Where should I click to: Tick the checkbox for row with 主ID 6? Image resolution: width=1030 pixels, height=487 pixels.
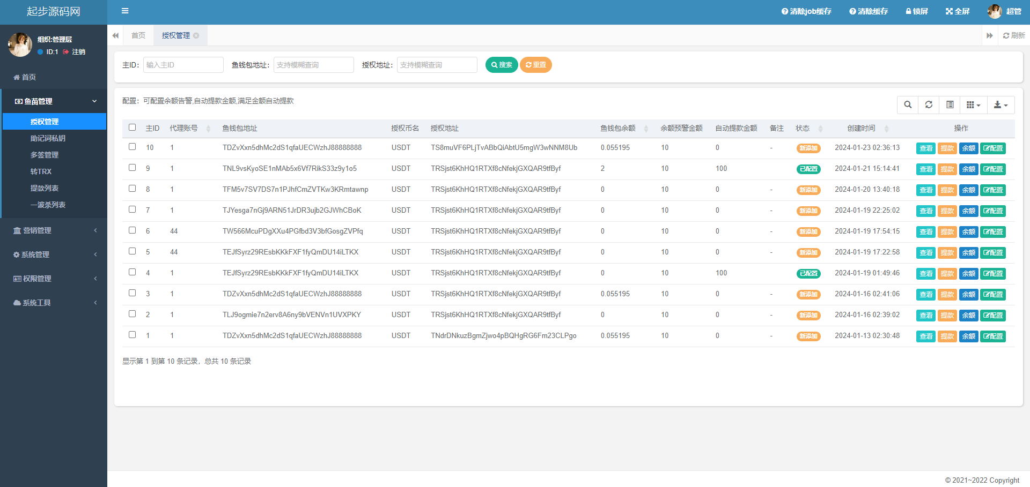[x=133, y=230]
